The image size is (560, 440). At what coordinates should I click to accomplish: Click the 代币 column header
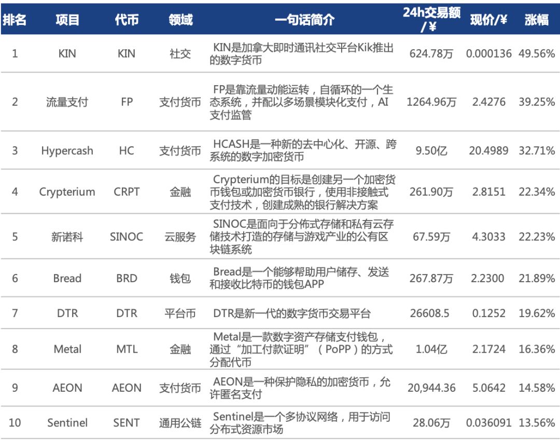pos(127,20)
